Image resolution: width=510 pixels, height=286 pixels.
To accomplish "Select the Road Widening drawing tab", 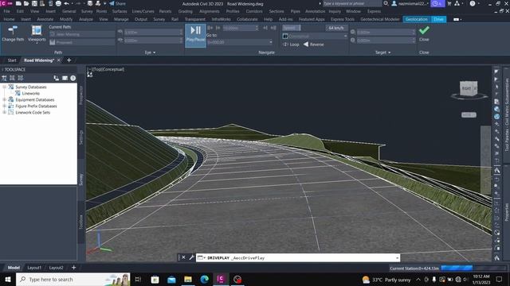I will (x=39, y=60).
